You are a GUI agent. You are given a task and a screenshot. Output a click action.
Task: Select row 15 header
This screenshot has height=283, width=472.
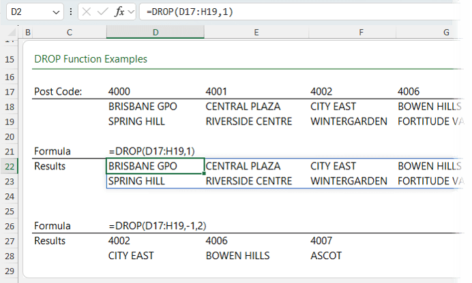pyautogui.click(x=10, y=59)
